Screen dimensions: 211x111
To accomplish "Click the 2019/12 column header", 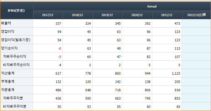I will [107, 15].
